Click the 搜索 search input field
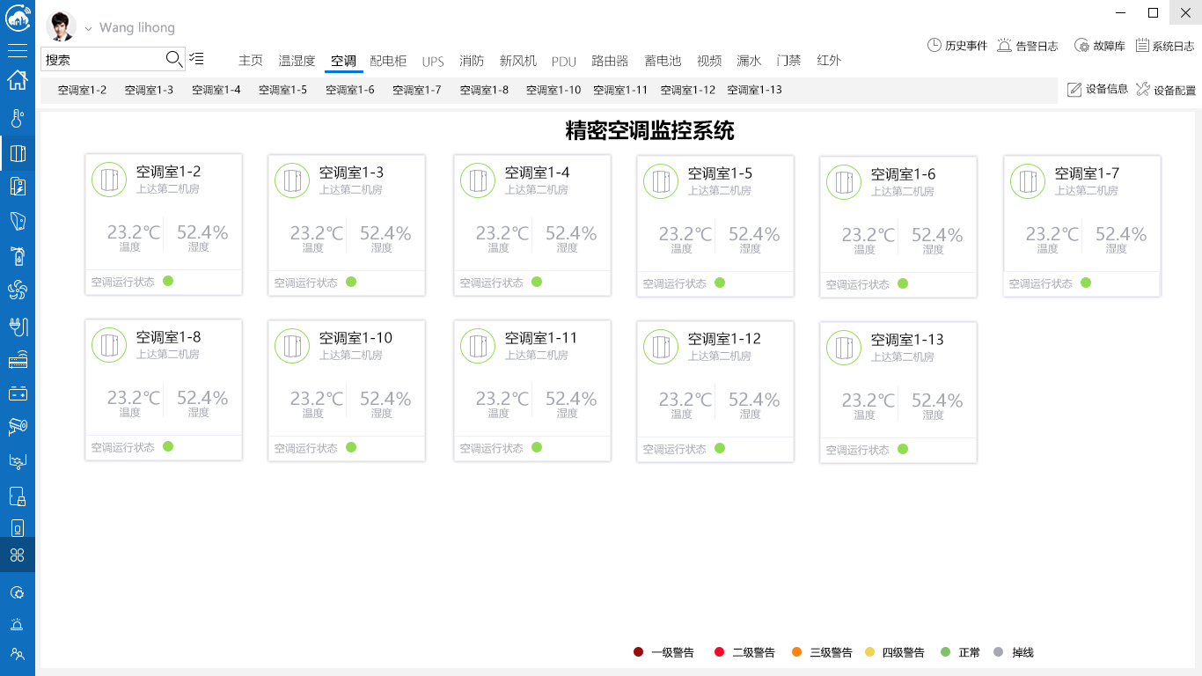Image resolution: width=1202 pixels, height=676 pixels. click(x=102, y=60)
